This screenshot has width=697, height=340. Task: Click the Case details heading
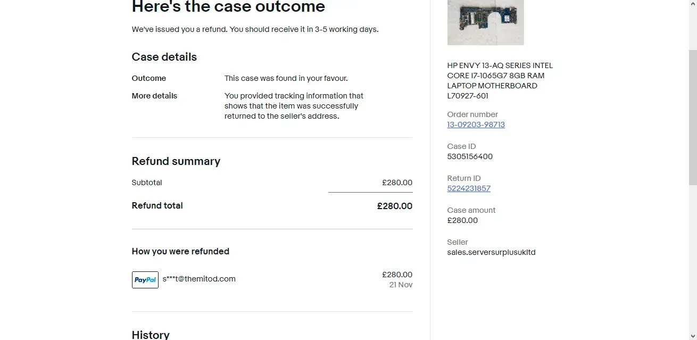point(164,57)
